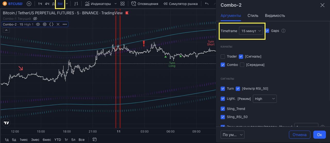The width and height of the screenshot is (330, 143).
Task: Set date range to 5л
Action: coord(73,140)
